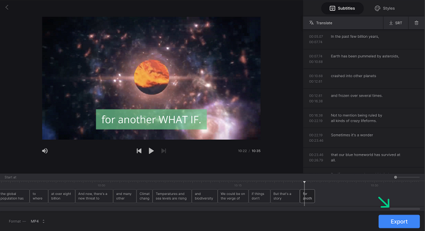The height and width of the screenshot is (231, 425).
Task: Select timeline clip 'Temperatures and sea levels are rising'
Action: coord(172,196)
